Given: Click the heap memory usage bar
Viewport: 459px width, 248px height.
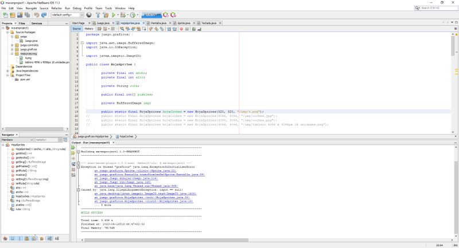Looking at the screenshot, I should click(151, 15).
